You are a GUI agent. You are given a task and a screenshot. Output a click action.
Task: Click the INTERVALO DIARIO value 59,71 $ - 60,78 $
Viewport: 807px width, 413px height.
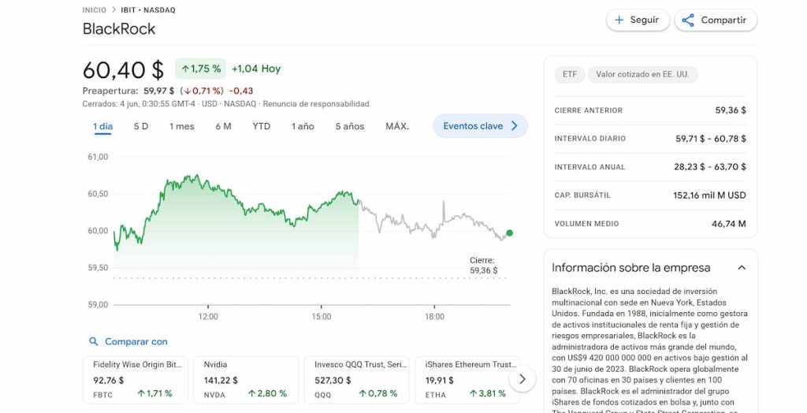click(711, 139)
